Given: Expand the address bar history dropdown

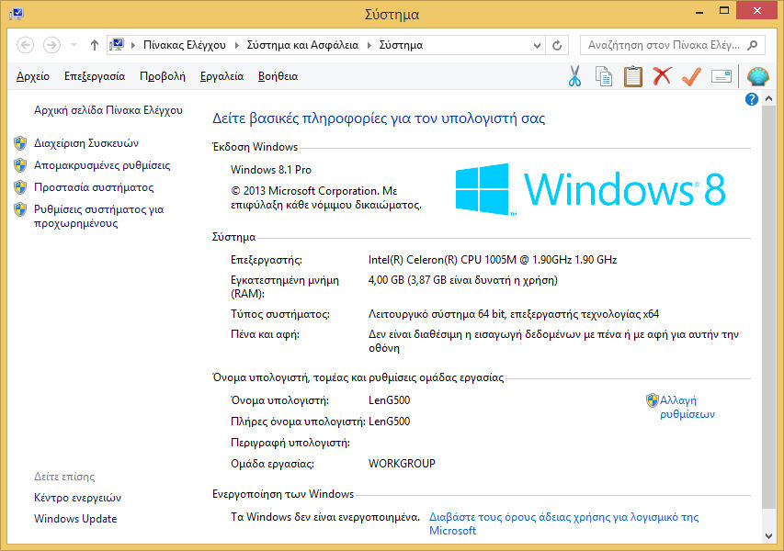Looking at the screenshot, I should pos(537,46).
